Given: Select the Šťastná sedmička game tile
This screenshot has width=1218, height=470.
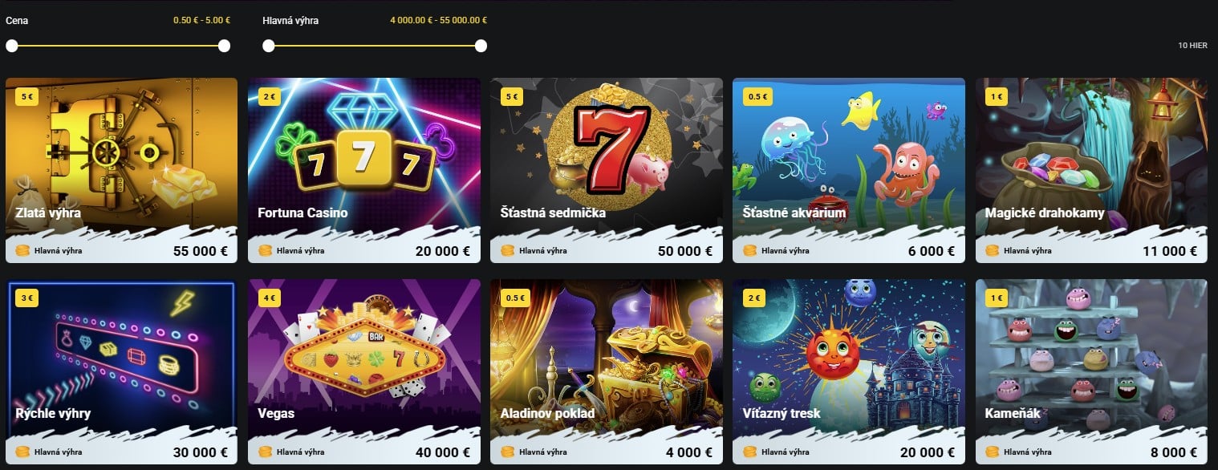Looking at the screenshot, I should point(607,170).
